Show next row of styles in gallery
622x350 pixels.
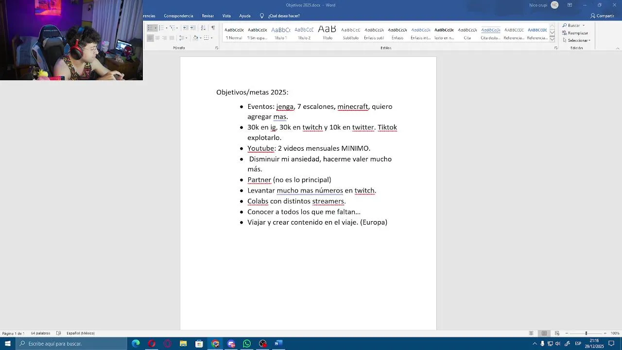(552, 32)
